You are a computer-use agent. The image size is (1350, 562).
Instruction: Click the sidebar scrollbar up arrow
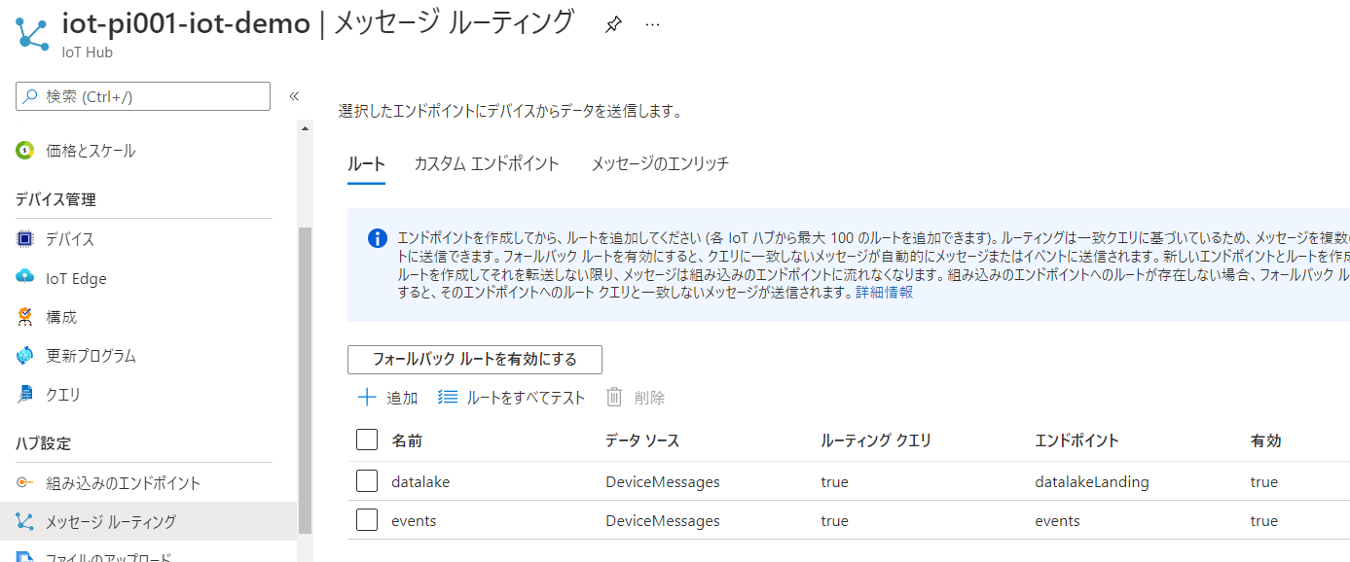[x=305, y=127]
